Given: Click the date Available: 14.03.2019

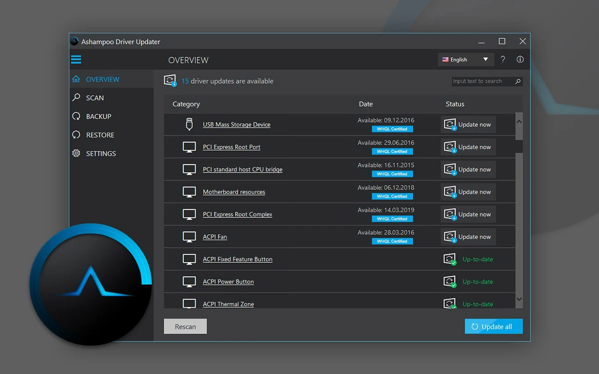Looking at the screenshot, I should (386, 210).
